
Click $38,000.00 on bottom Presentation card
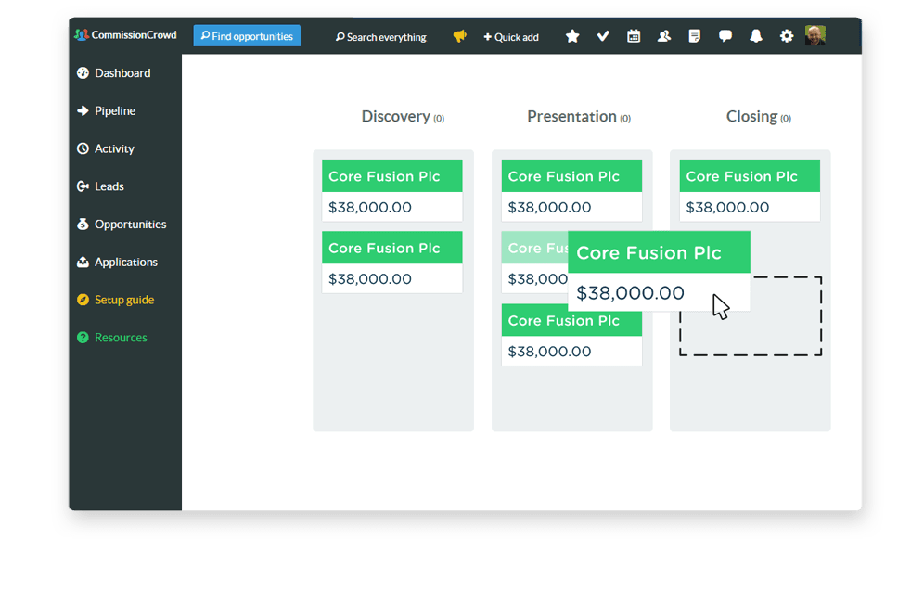point(549,352)
